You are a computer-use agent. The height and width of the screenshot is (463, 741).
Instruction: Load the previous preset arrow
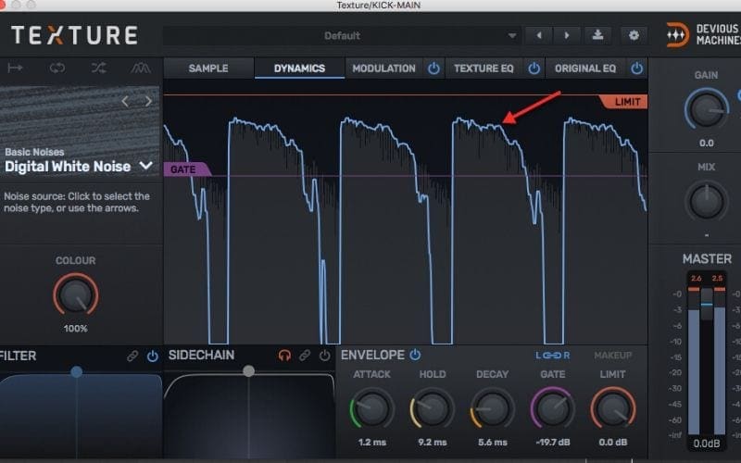(x=539, y=35)
